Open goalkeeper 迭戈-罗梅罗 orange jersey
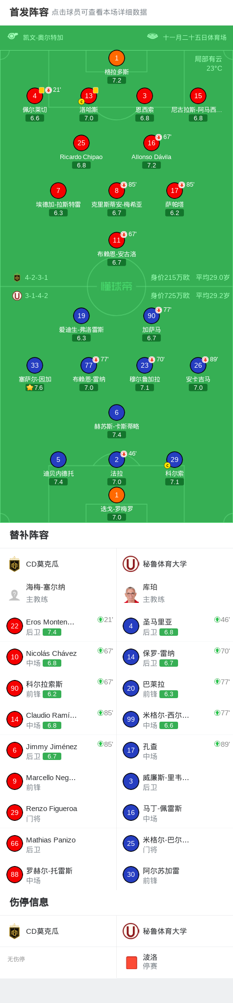The width and height of the screenshot is (233, 1003). (x=116, y=495)
